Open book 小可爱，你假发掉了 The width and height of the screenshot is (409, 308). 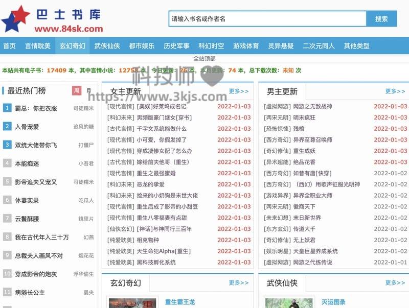click(x=162, y=140)
